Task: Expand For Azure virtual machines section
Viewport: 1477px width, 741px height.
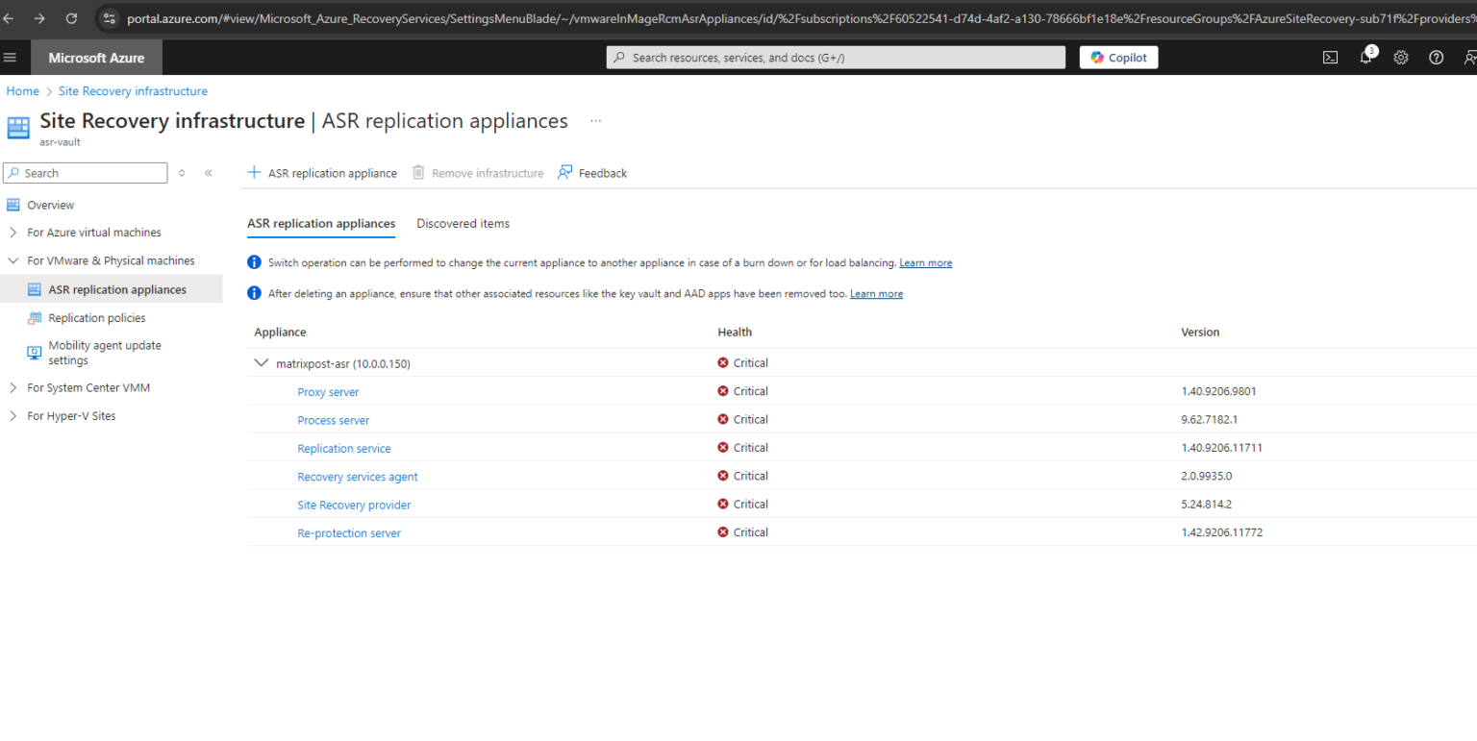Action: pyautogui.click(x=13, y=233)
